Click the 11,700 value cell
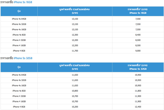The image size is (164, 110). (x=75, y=51)
